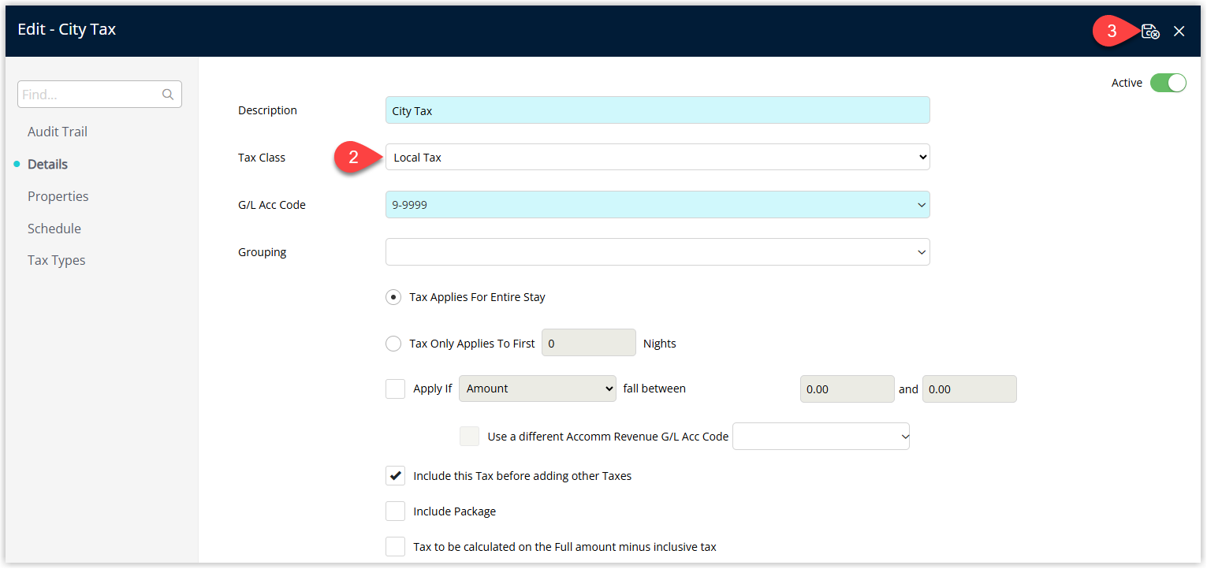Screen dimensions: 1207x569
Task: Go to the Details section
Action: pyautogui.click(x=47, y=164)
